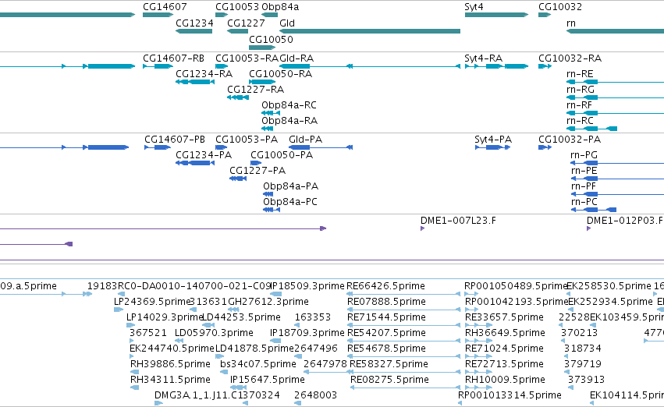
Task: Click the Obp84a-PC protein label
Action: point(290,202)
